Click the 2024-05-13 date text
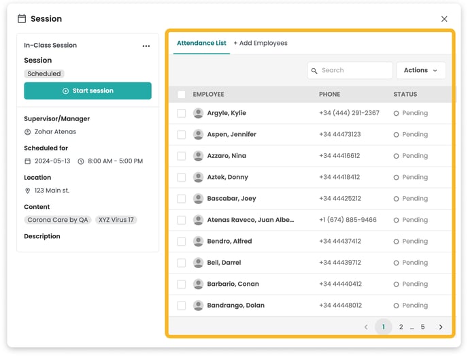This screenshot has width=468, height=358. (52, 161)
